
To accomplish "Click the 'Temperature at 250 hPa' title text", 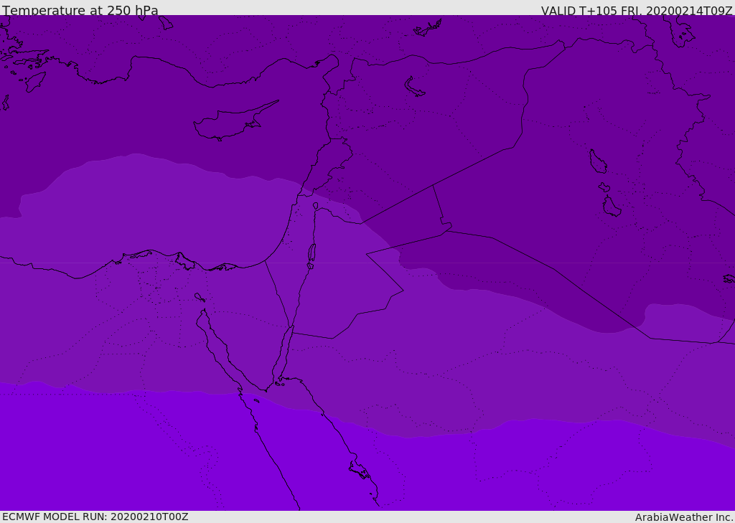I will click(x=80, y=11).
